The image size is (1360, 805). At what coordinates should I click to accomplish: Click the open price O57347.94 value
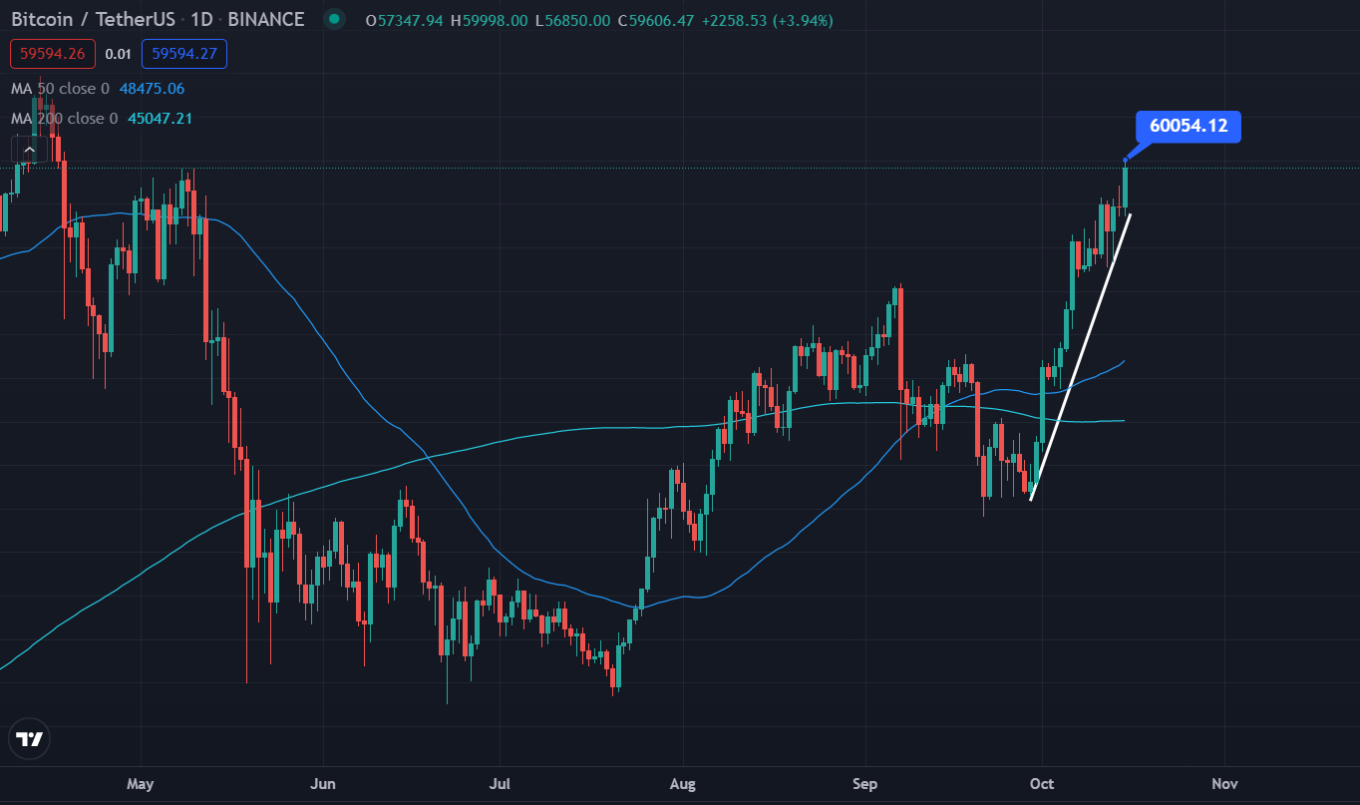click(x=404, y=21)
